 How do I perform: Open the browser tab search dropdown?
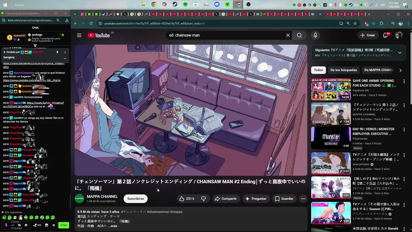tap(75, 14)
